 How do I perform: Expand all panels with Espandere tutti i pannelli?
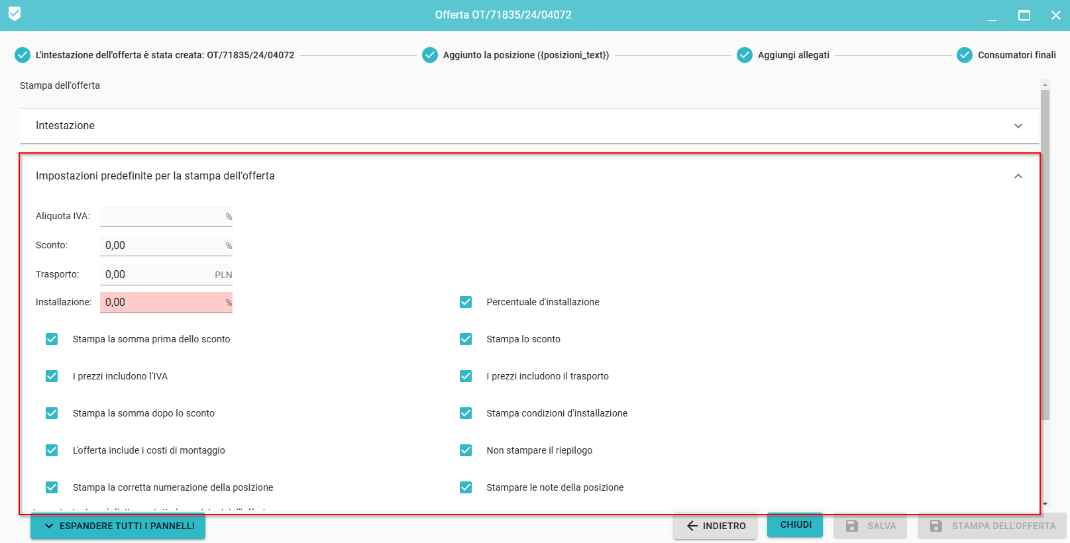tap(118, 526)
